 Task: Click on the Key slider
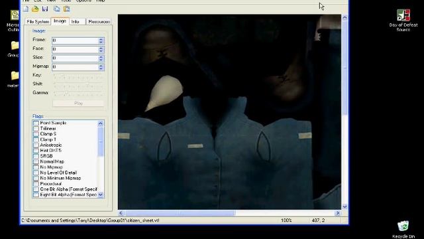pyautogui.click(x=78, y=77)
